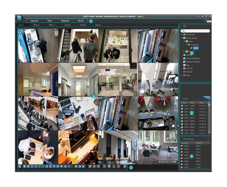Select the Layout Sequence tree item

click(192, 58)
